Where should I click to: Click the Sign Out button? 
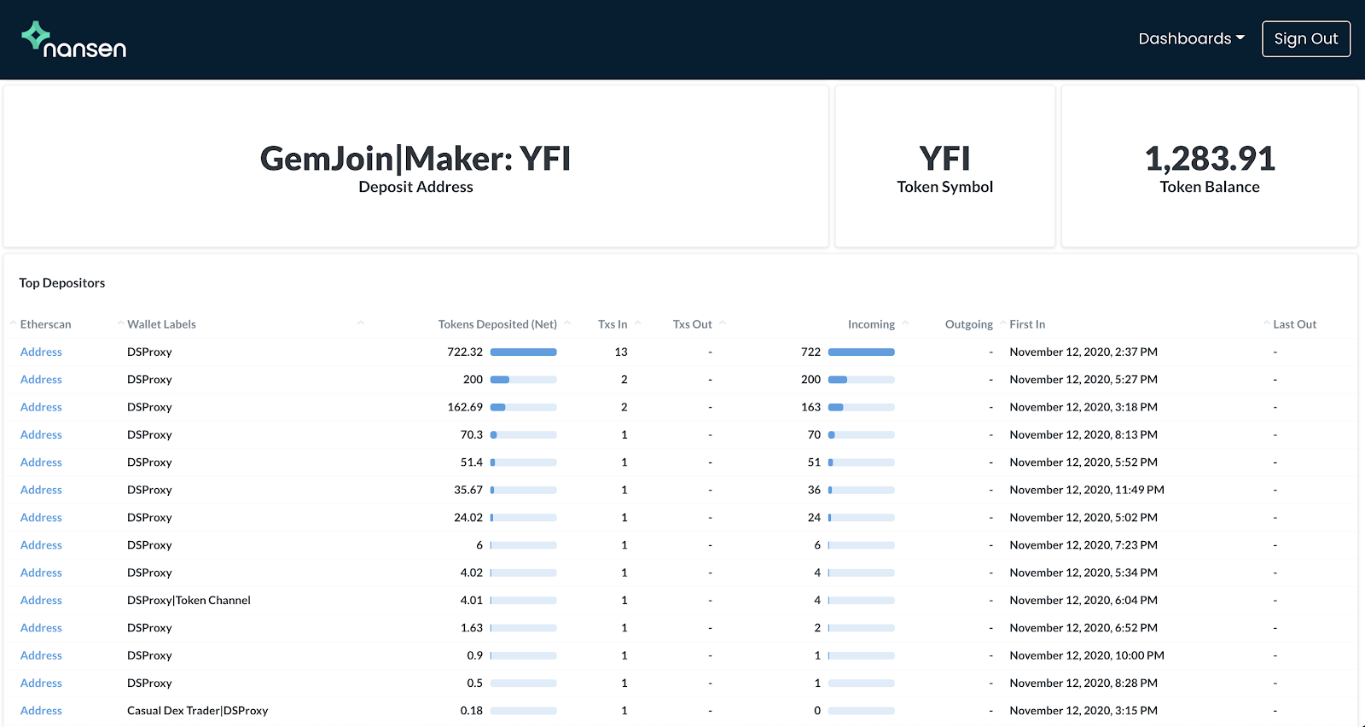(1306, 38)
